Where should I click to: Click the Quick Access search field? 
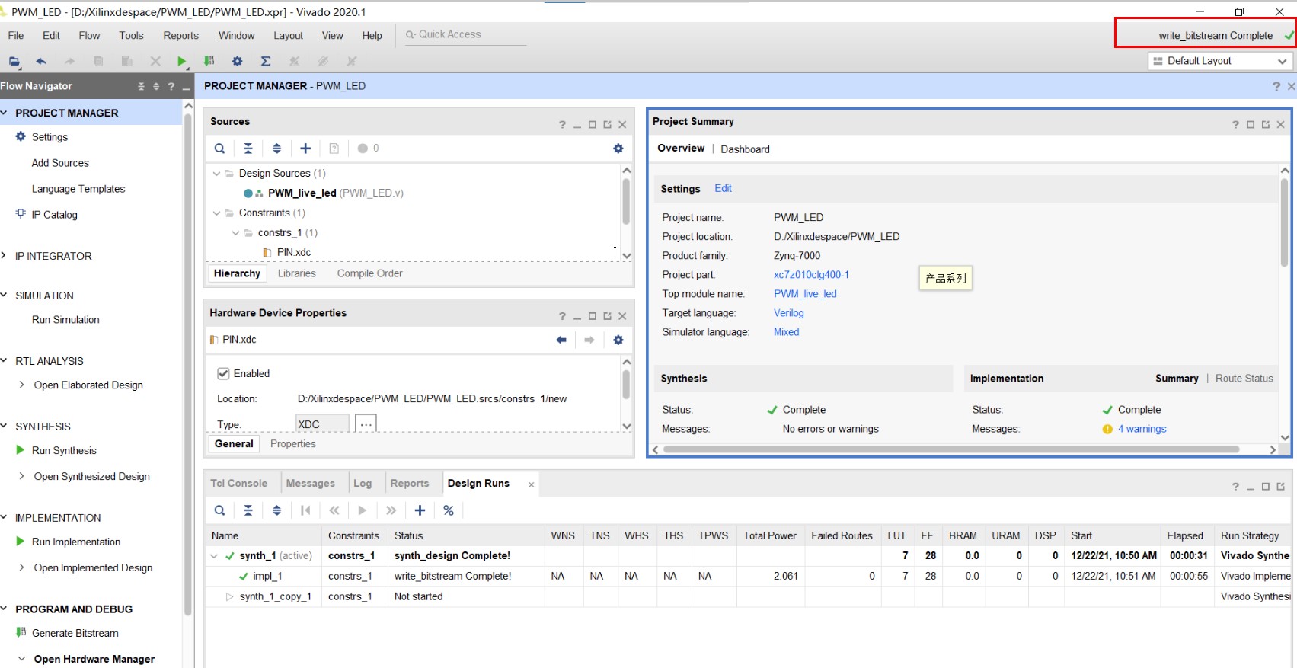(x=465, y=35)
